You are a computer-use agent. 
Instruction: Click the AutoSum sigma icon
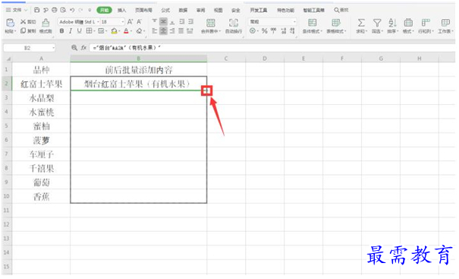[361, 23]
